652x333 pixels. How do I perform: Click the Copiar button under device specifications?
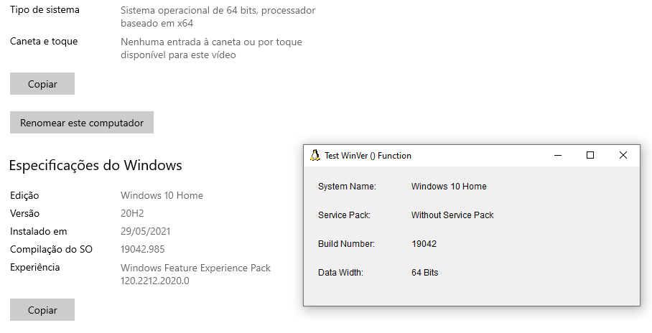click(x=42, y=83)
